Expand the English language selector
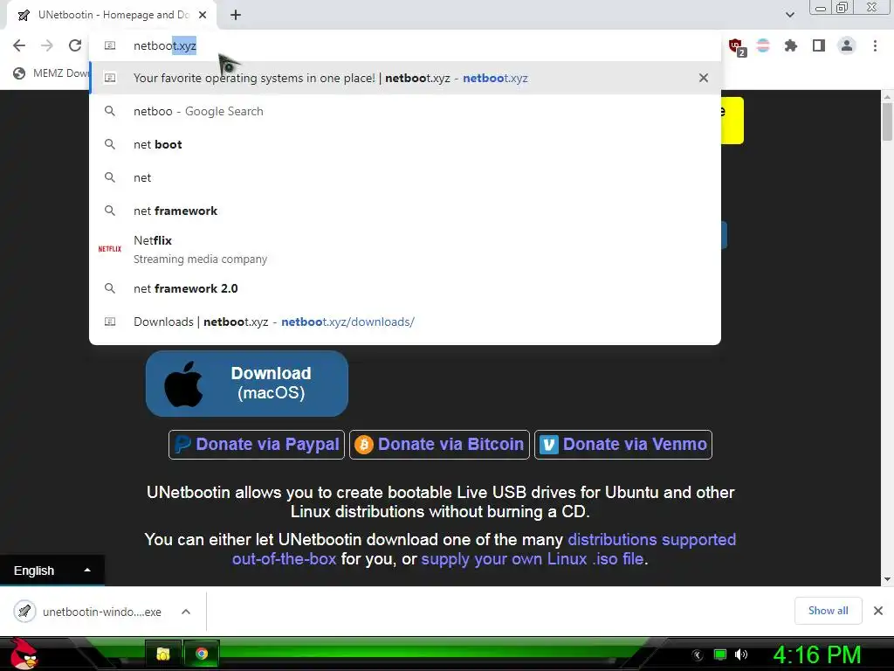 pyautogui.click(x=52, y=571)
